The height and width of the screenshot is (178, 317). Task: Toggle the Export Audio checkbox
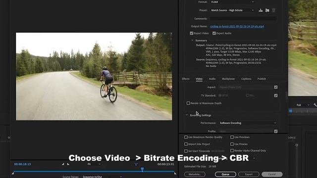coord(214,33)
